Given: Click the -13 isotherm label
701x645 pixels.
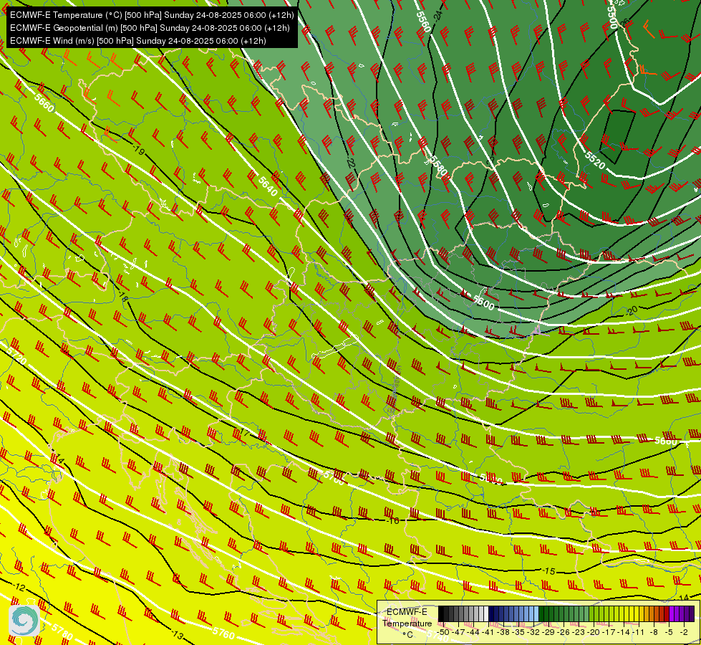Looking at the screenshot, I should (x=177, y=635).
